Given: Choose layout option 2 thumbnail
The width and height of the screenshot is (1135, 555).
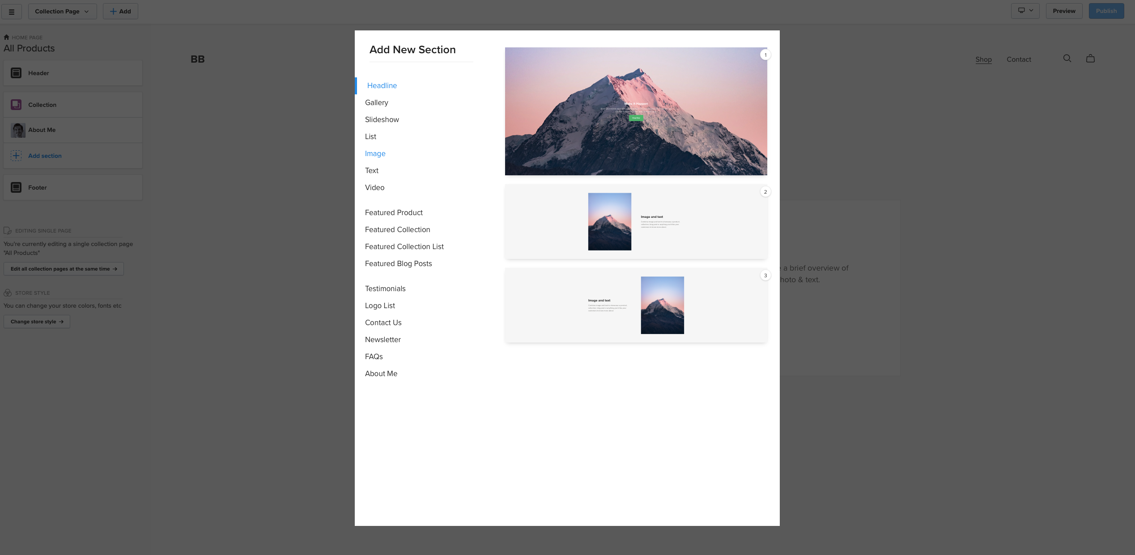Looking at the screenshot, I should (x=636, y=221).
